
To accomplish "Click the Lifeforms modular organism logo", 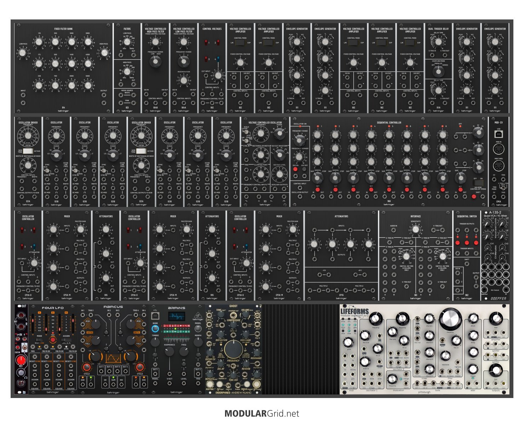I will click(x=354, y=312).
